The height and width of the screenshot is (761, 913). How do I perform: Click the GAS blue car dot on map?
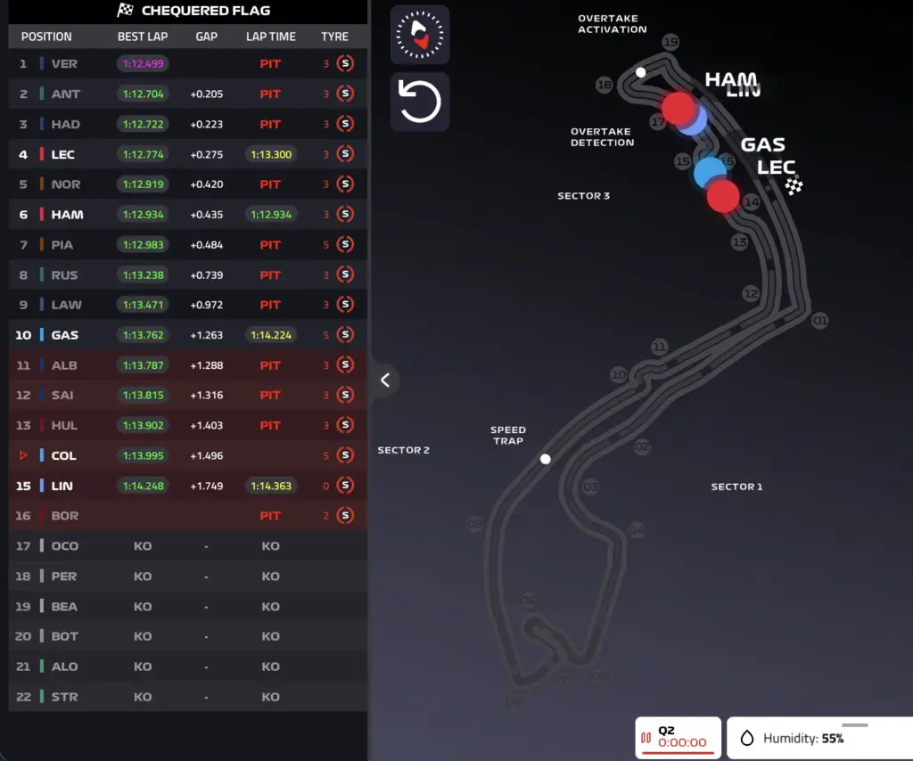[x=710, y=172]
